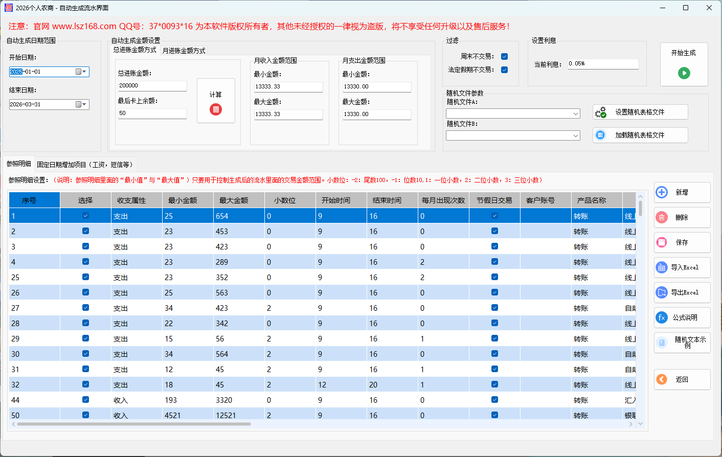This screenshot has height=457, width=722.
Task: Click the 随机文本示例 button
Action: point(682,342)
